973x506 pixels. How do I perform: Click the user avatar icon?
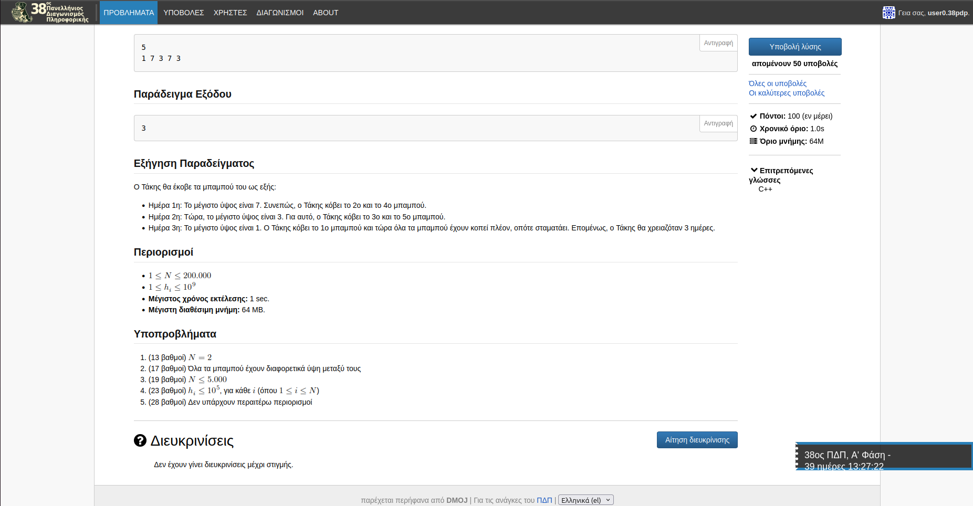point(888,13)
